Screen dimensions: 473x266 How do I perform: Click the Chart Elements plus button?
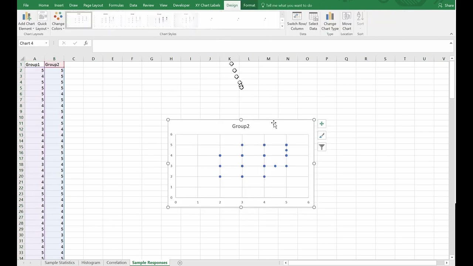pos(321,124)
